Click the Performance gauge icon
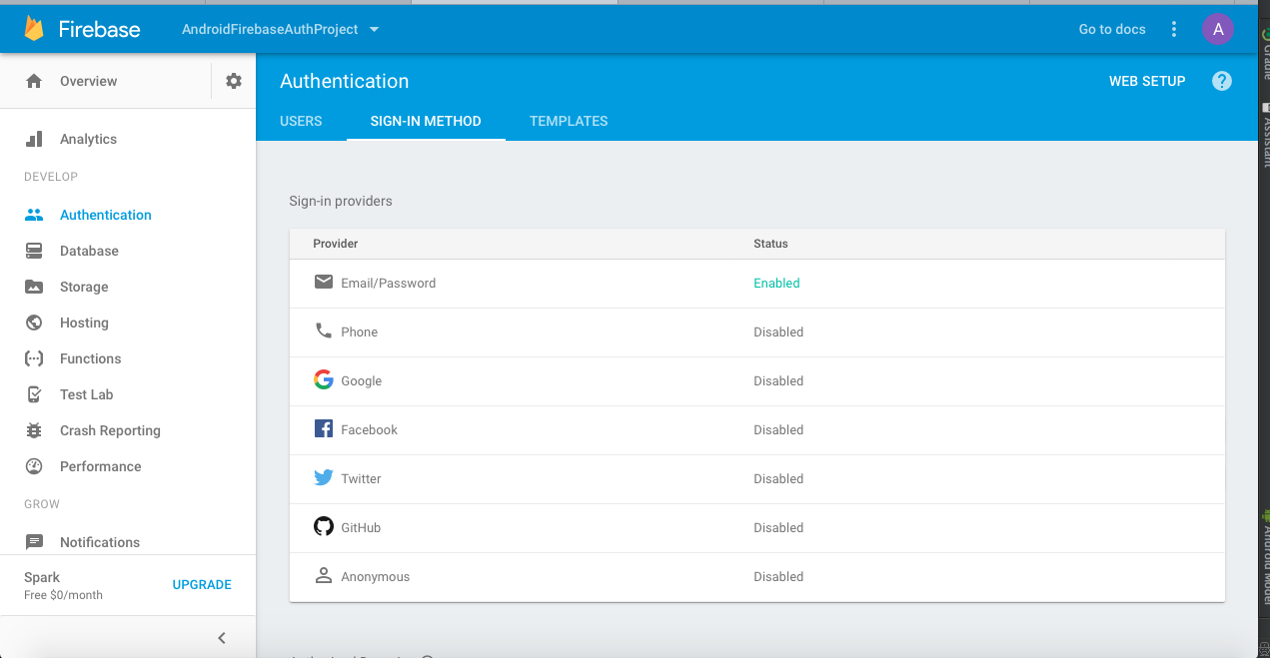This screenshot has height=658, width=1270. click(x=34, y=466)
